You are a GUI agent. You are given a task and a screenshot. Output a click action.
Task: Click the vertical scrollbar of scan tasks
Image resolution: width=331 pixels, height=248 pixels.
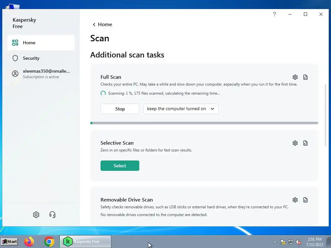pyautogui.click(x=325, y=115)
